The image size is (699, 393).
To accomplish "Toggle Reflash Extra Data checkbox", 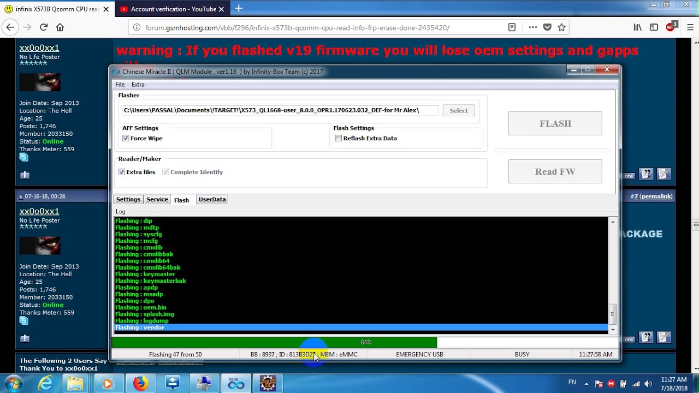I will coord(339,139).
